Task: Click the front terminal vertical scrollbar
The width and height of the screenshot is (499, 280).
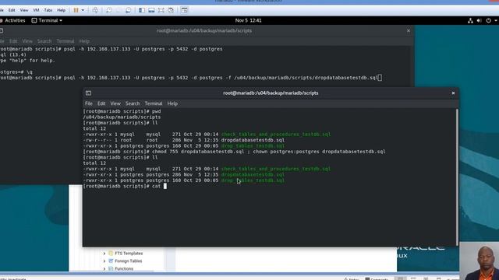Action: pyautogui.click(x=458, y=177)
